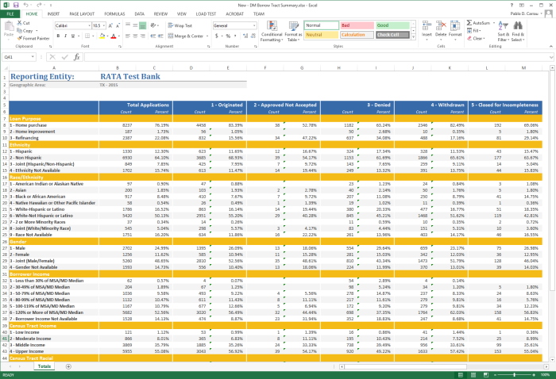Decrease font size with the smaller A icon
The image size is (556, 379).
point(118,25)
